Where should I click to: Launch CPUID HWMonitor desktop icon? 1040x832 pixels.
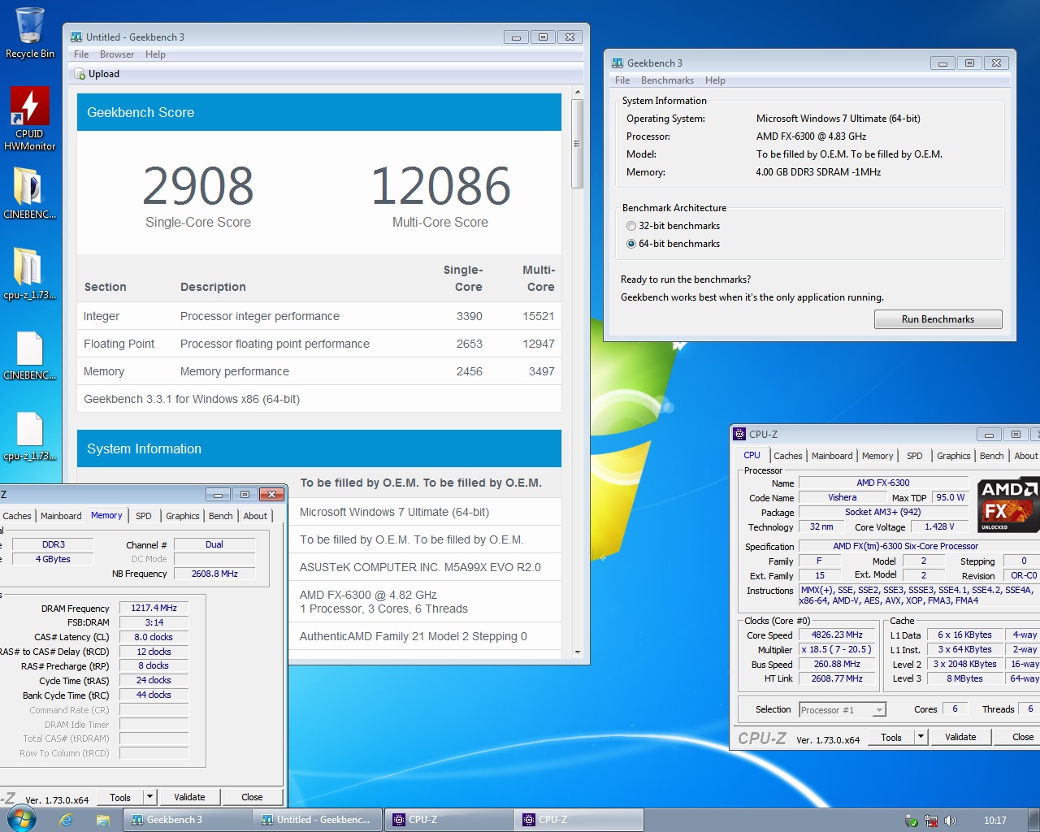pyautogui.click(x=29, y=119)
